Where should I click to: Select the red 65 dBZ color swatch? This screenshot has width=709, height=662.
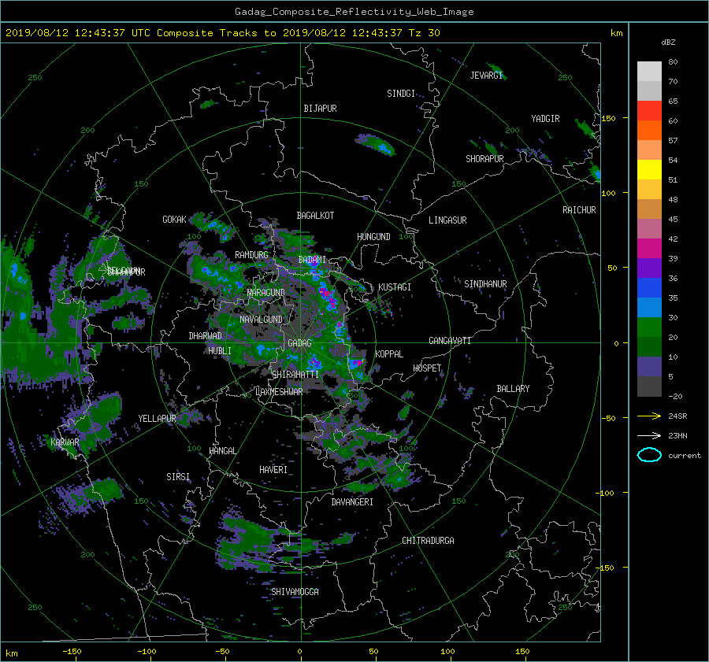pyautogui.click(x=649, y=110)
